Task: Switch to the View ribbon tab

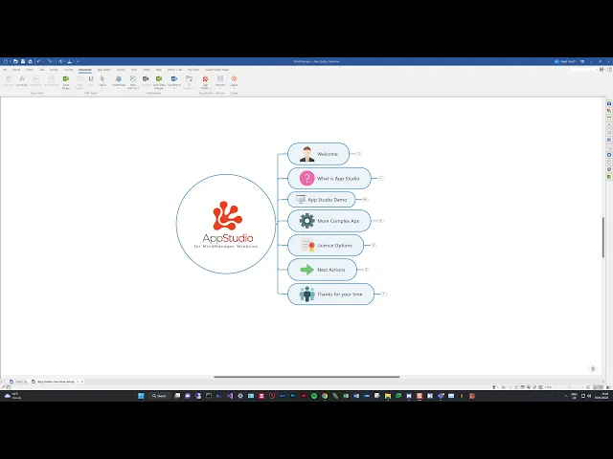Action: [134, 70]
